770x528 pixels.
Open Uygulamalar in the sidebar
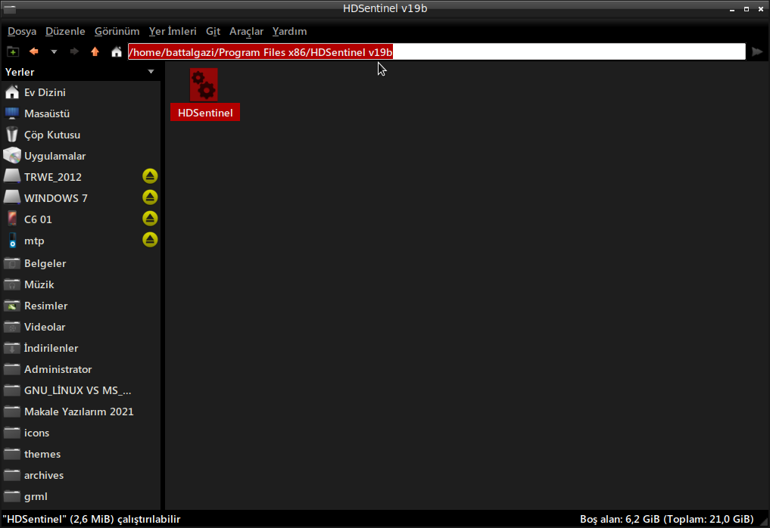click(80, 156)
